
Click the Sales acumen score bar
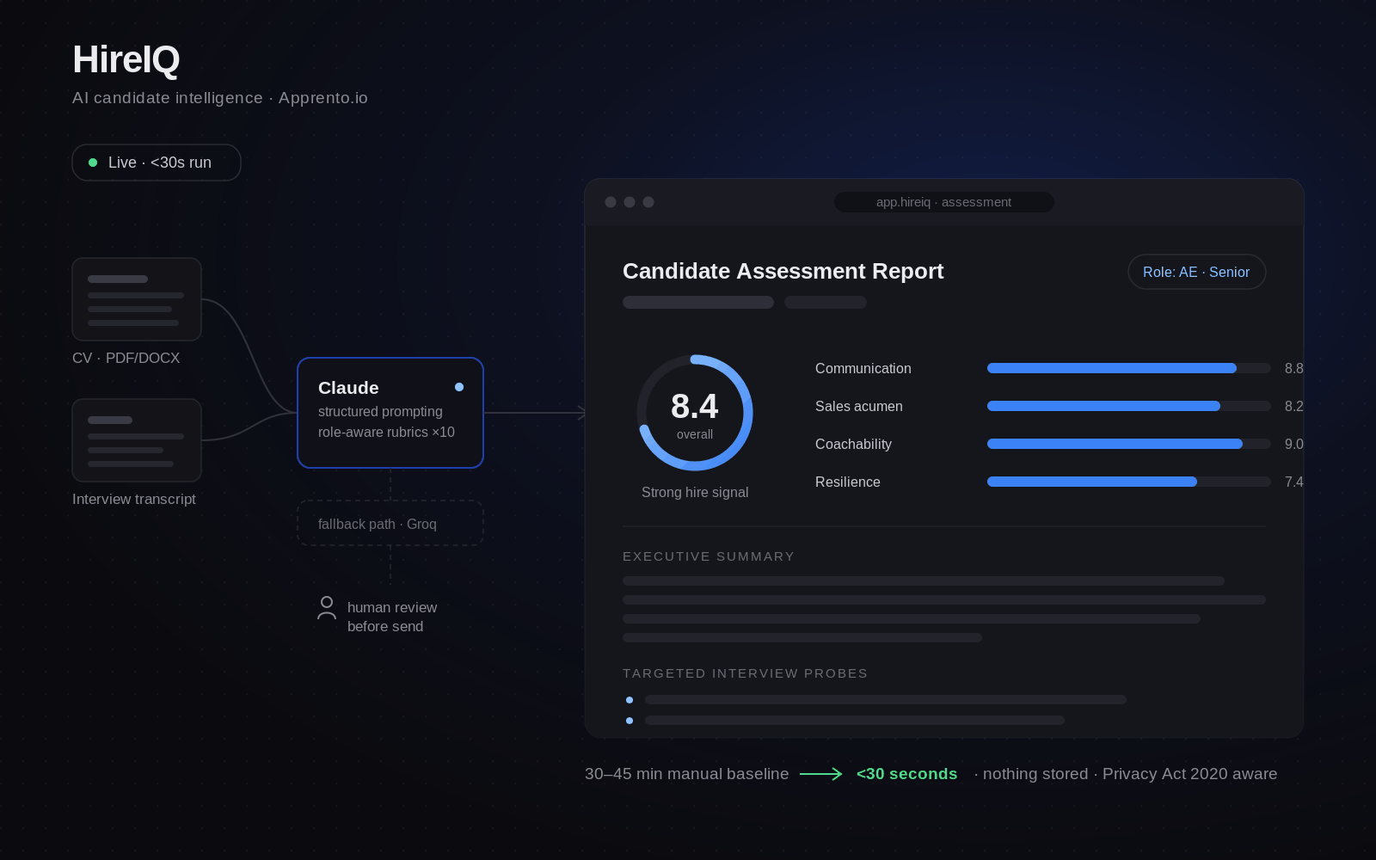pos(1129,406)
